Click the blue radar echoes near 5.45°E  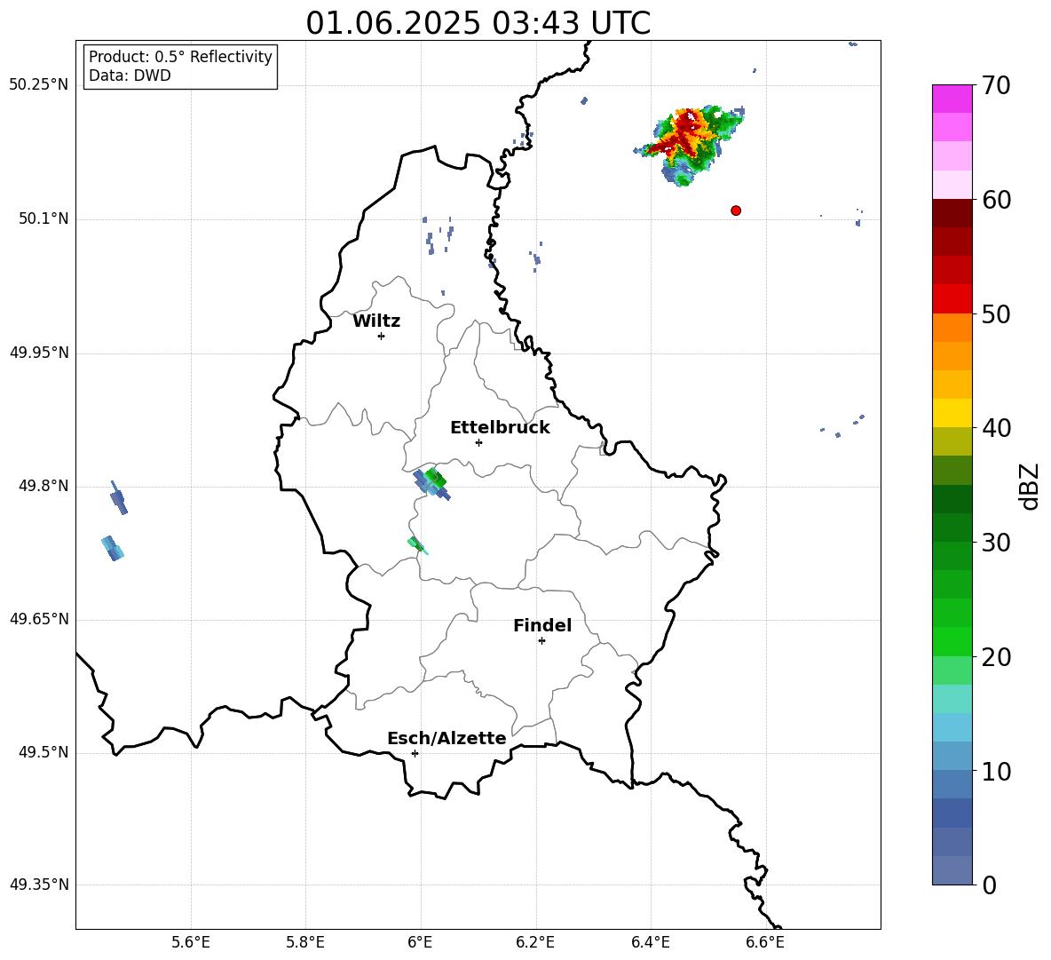tap(115, 521)
